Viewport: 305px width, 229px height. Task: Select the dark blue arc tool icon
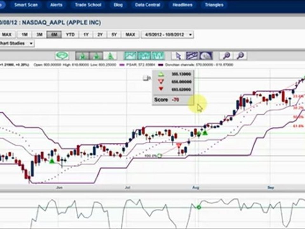[206, 56]
